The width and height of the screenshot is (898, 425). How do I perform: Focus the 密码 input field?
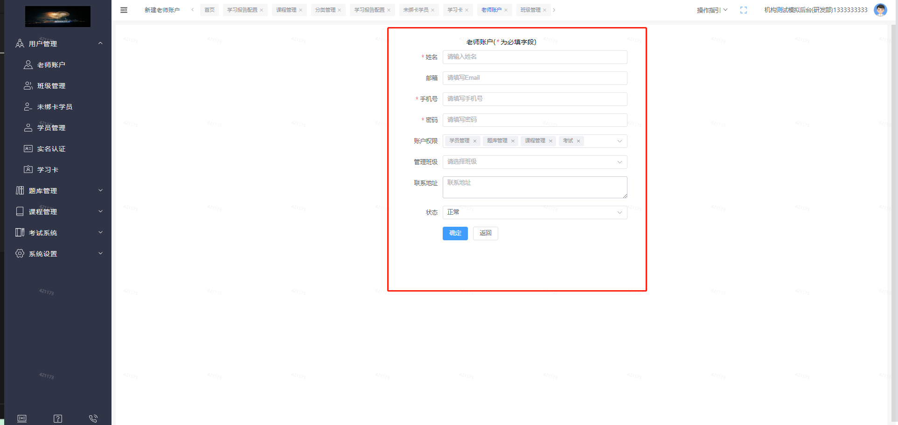(x=535, y=120)
